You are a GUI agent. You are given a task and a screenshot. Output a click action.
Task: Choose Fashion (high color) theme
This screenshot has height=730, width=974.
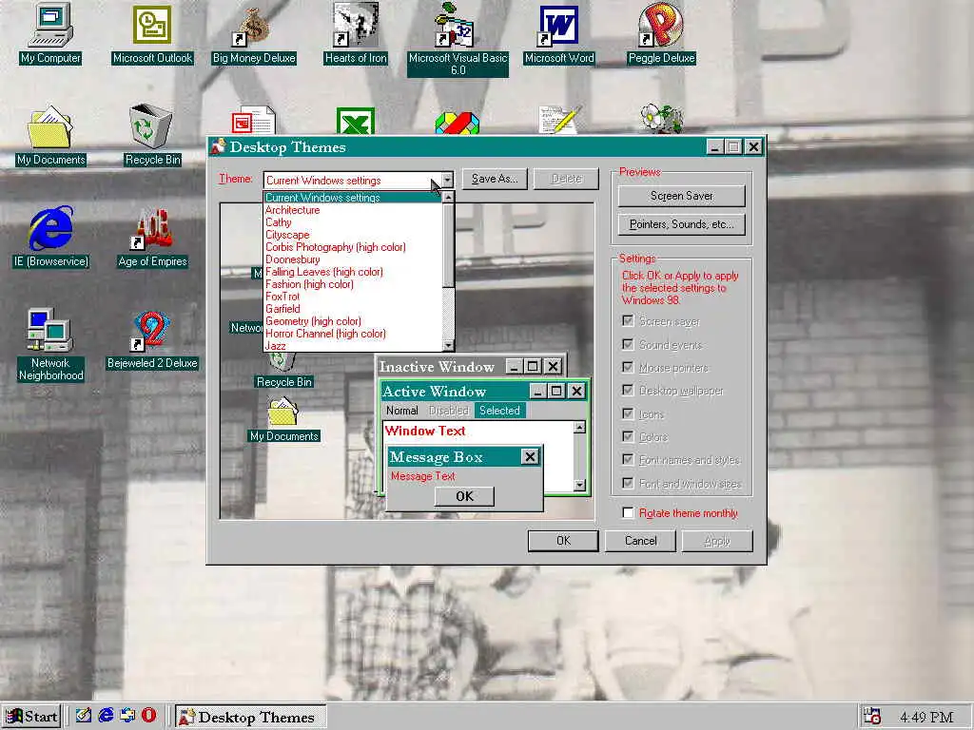[x=353, y=284]
